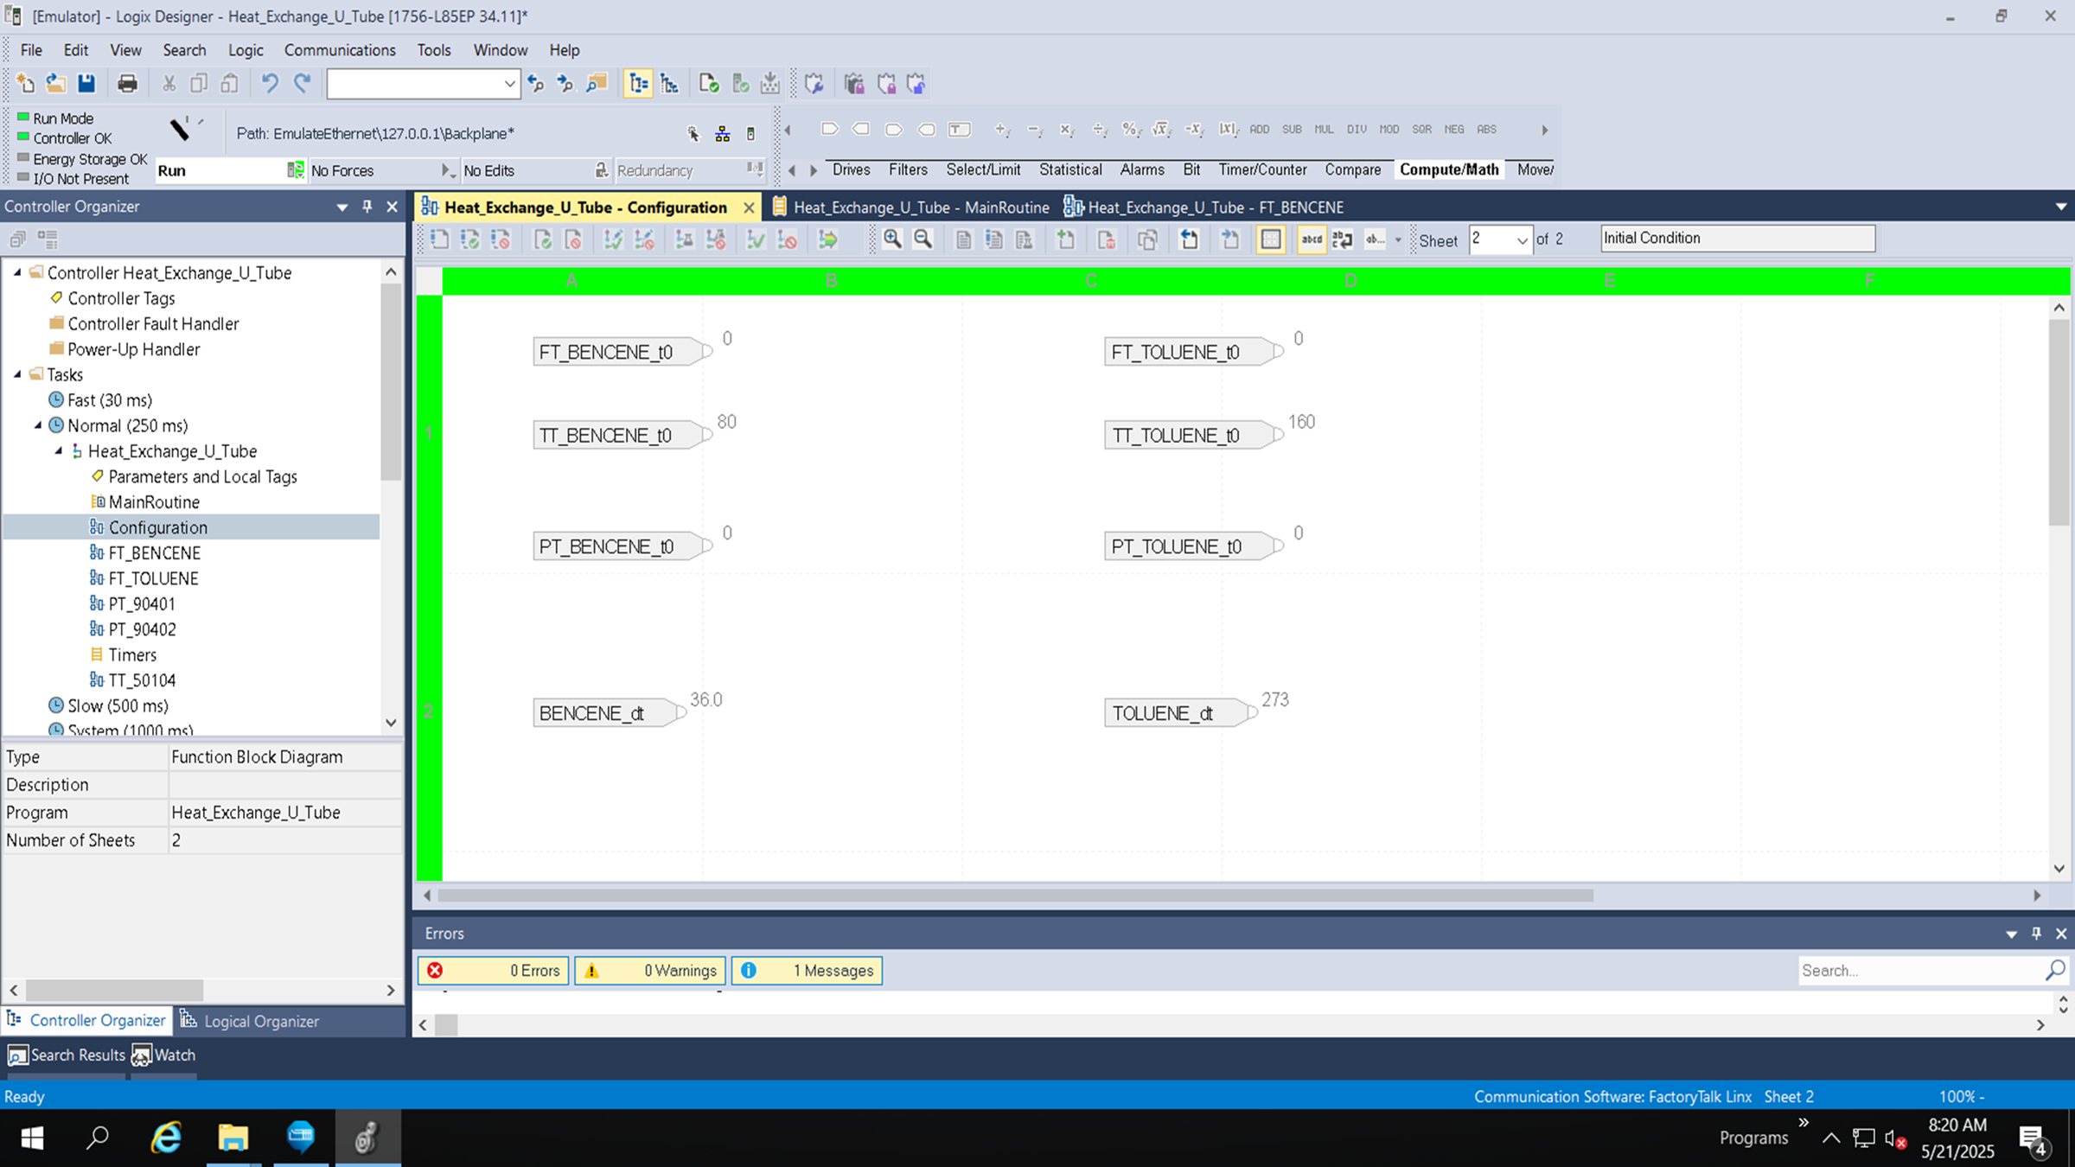Open the Logic menu
The width and height of the screenshot is (2075, 1167).
246,50
